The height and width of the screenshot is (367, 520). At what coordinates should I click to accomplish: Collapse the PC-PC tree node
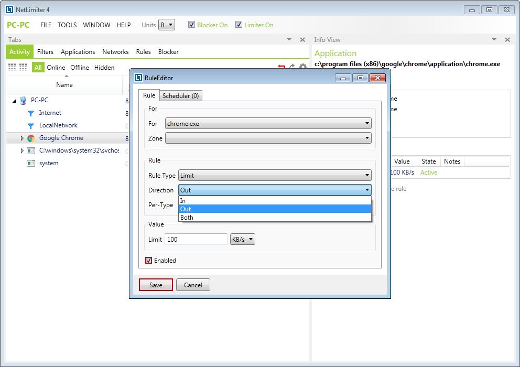click(14, 101)
